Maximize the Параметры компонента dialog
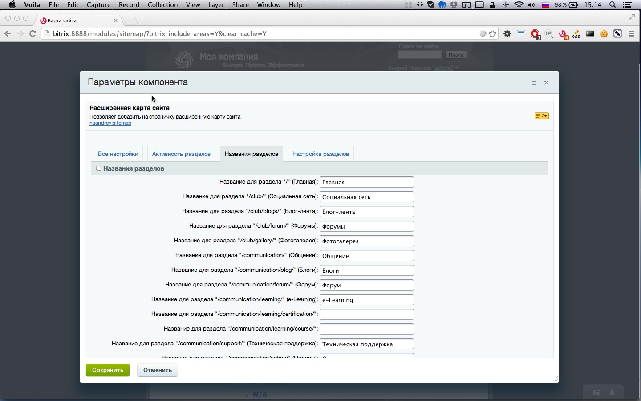Image resolution: width=641 pixels, height=401 pixels. click(534, 82)
